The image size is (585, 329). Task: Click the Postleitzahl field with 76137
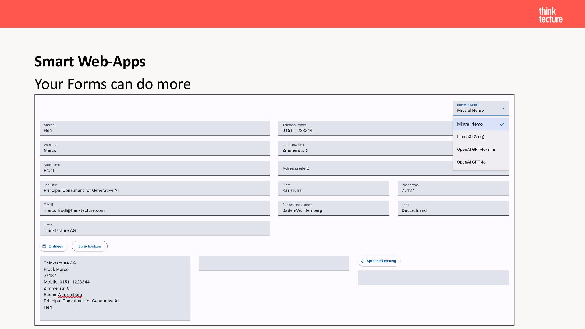453,188
